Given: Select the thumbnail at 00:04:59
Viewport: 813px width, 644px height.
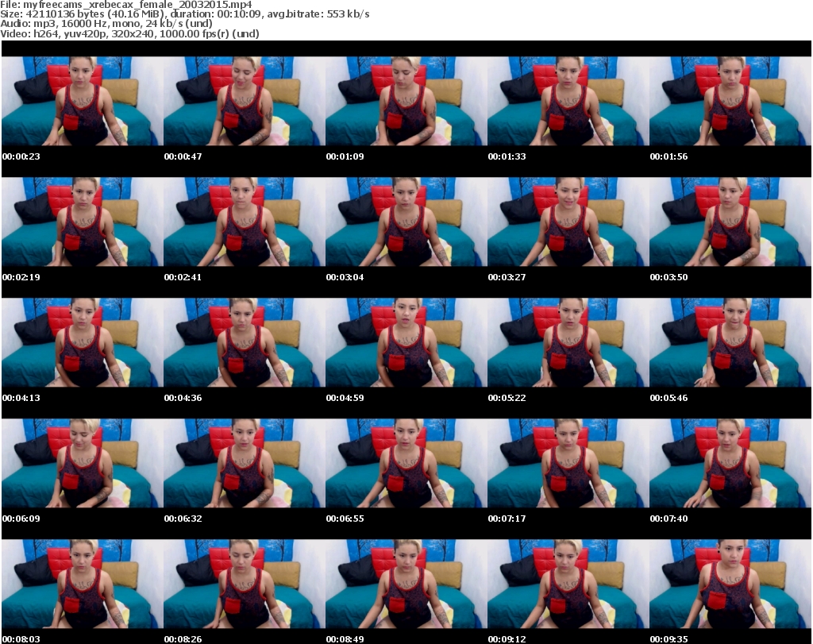Looking at the screenshot, I should click(x=406, y=342).
